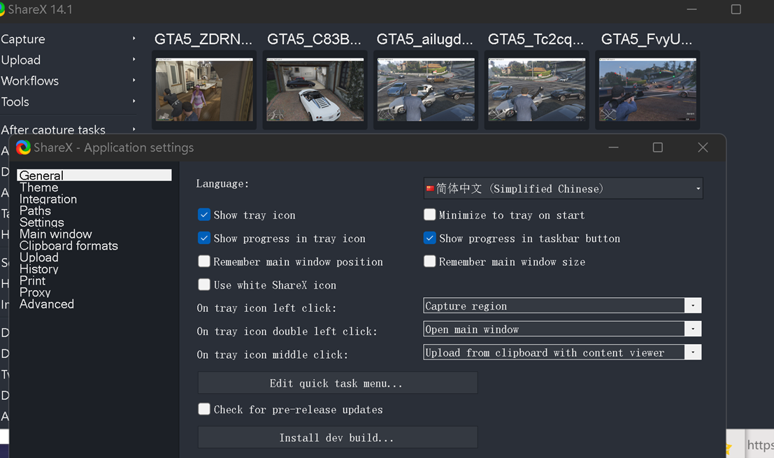Screen dimensions: 774x458
Task: Disable the Show tray icon checkbox
Action: (204, 215)
